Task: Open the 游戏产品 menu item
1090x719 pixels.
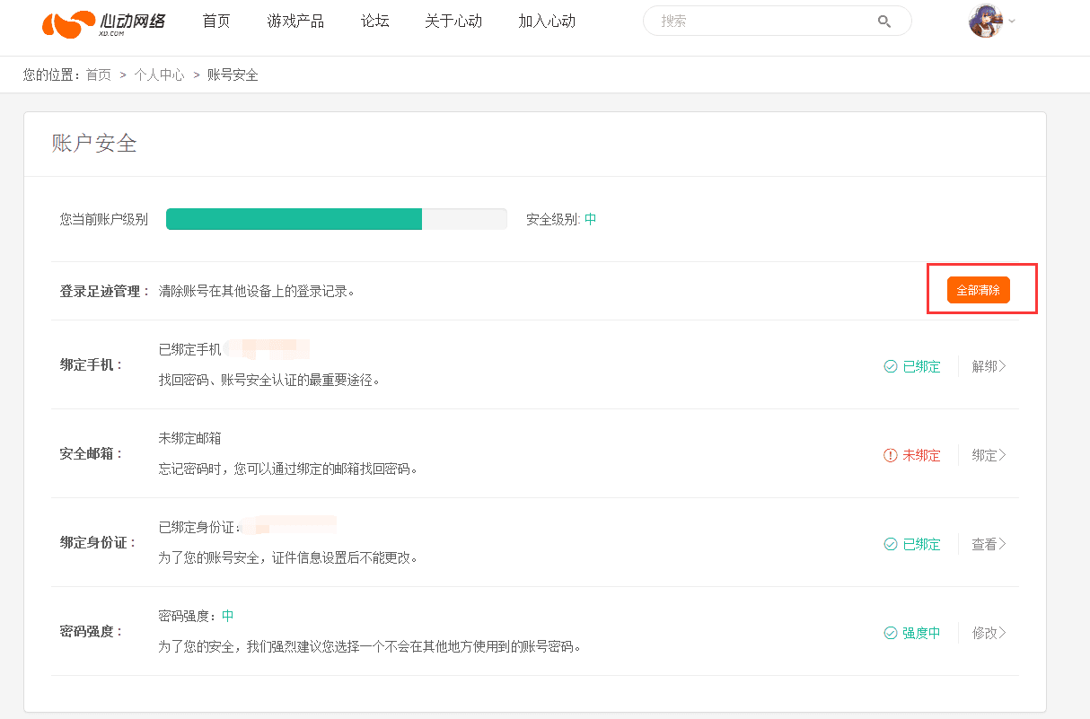Action: 295,22
